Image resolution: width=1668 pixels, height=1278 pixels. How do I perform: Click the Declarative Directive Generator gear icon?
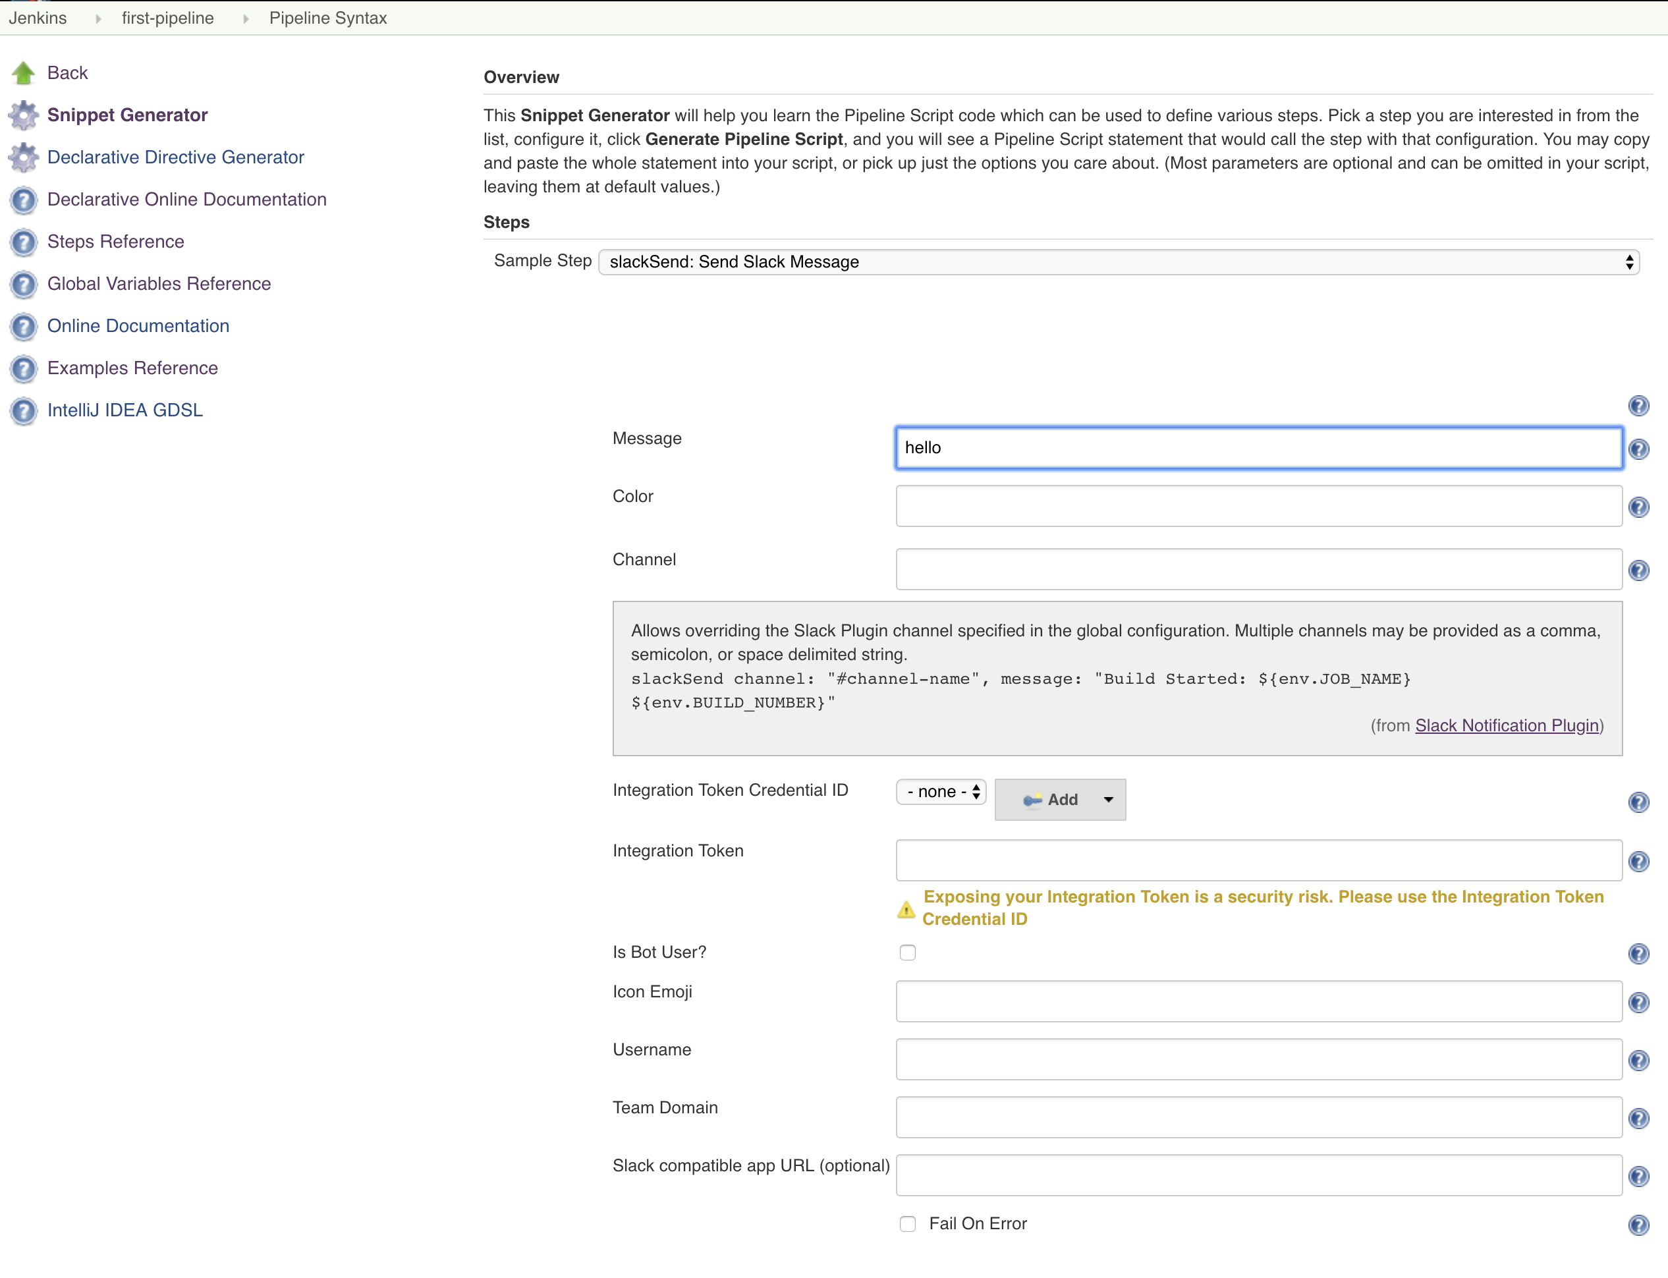point(24,157)
